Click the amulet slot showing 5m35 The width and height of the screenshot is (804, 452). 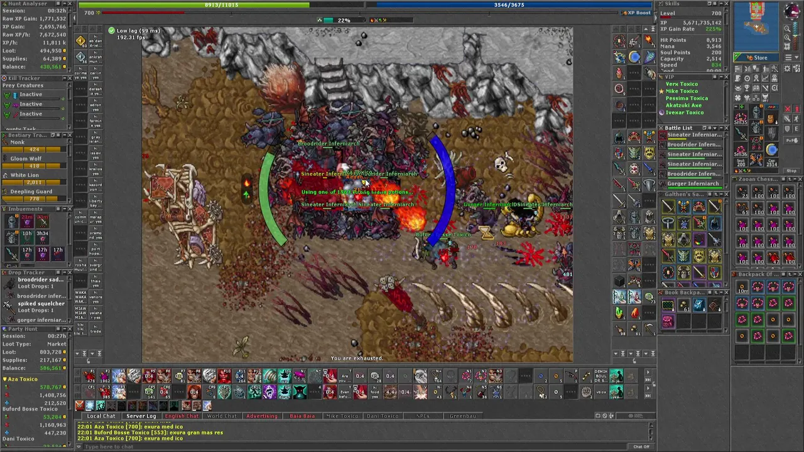pos(740,117)
